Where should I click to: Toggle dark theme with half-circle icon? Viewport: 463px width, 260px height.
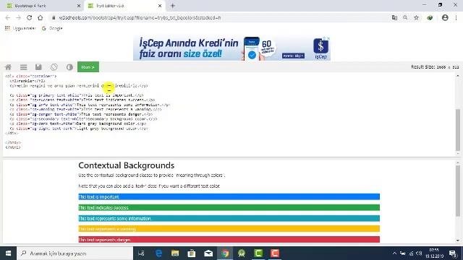(69, 67)
